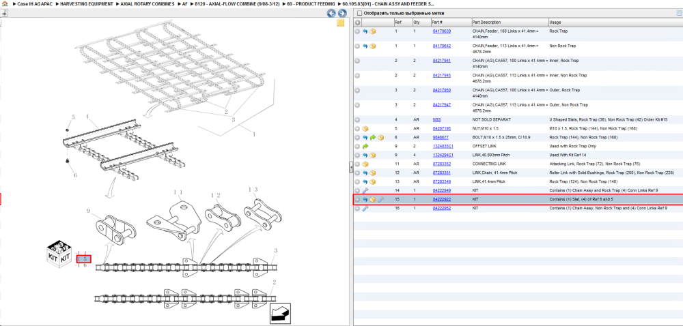Select 'Used with Rock Trap Only' usage text
This screenshot has width=683, height=326.
pos(572,147)
